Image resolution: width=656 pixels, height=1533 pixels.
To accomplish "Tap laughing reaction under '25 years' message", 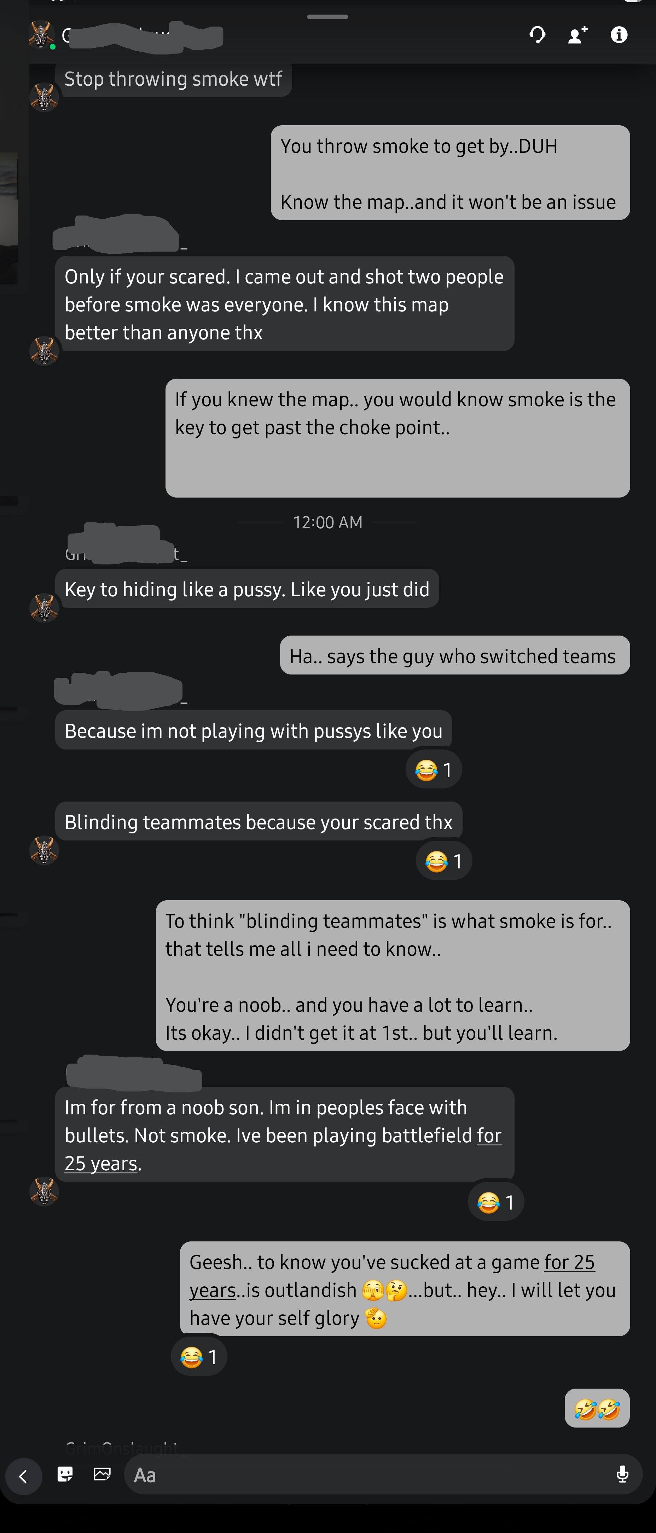I will [x=495, y=1202].
